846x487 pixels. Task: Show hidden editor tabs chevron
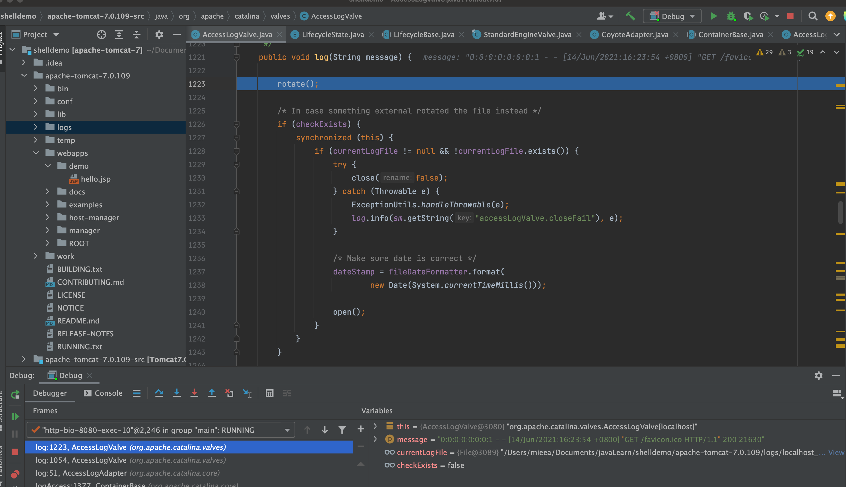tap(837, 35)
